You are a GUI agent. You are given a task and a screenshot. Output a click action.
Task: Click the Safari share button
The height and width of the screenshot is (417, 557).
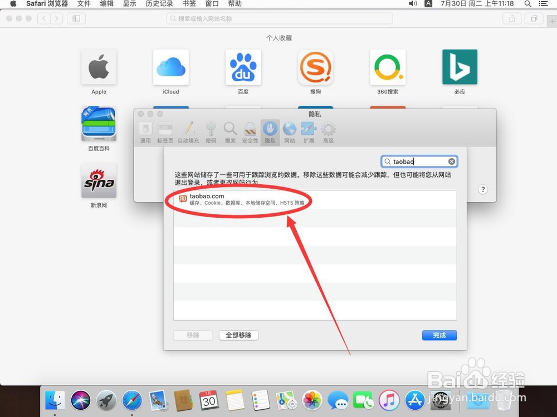tap(512, 18)
